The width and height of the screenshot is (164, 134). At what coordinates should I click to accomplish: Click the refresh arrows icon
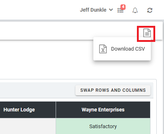pyautogui.click(x=150, y=10)
